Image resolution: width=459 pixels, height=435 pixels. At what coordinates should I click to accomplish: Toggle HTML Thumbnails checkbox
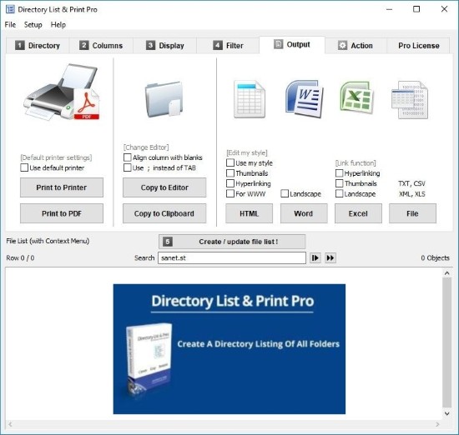(230, 173)
